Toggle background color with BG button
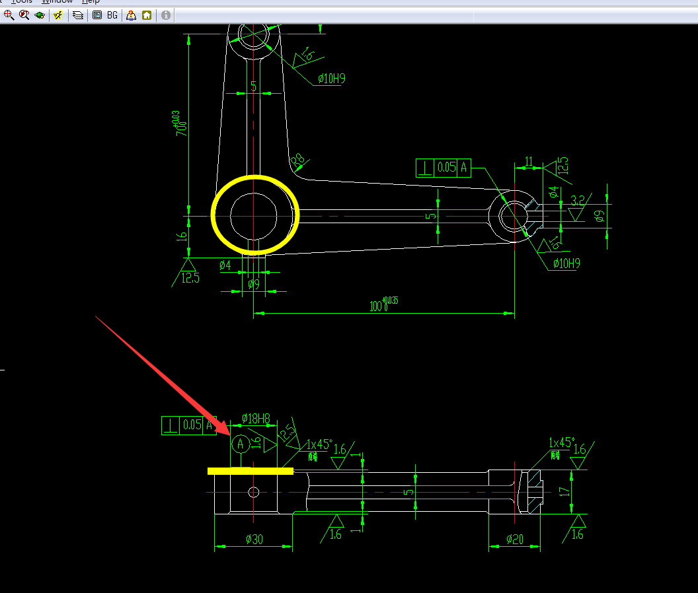The image size is (698, 593). pyautogui.click(x=112, y=15)
